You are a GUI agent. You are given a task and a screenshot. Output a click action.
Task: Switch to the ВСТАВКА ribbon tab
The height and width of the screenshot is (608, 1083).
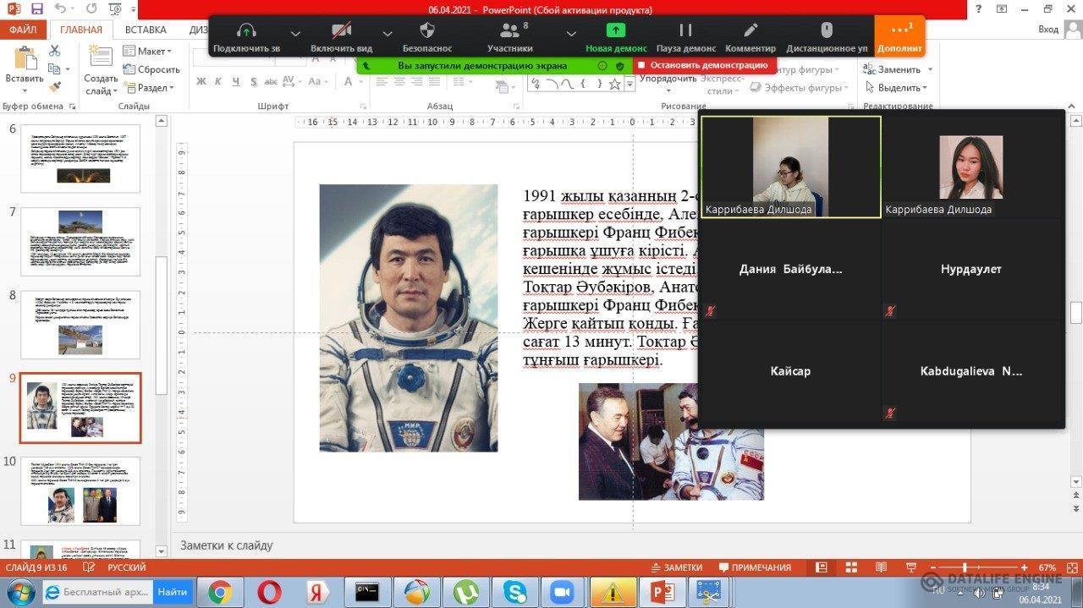coord(146,30)
